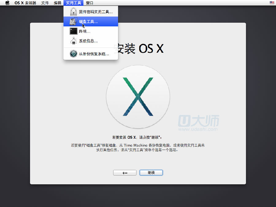
Task: Click the Time Machine restore backup icon
Action: click(73, 54)
